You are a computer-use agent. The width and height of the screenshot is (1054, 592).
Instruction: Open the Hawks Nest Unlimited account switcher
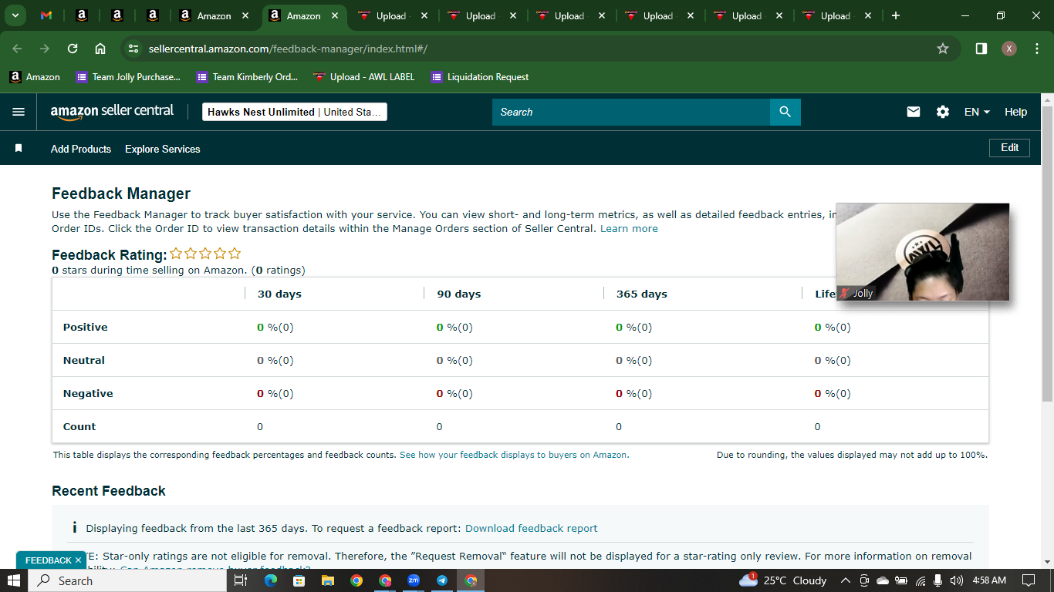click(295, 112)
